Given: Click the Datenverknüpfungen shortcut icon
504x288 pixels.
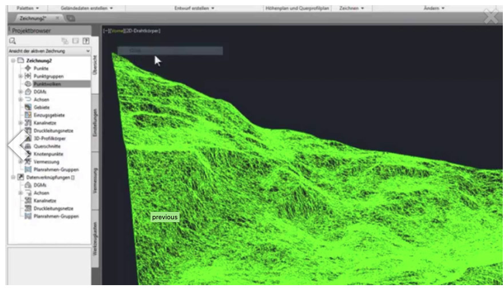Looking at the screenshot, I should (x=21, y=177).
